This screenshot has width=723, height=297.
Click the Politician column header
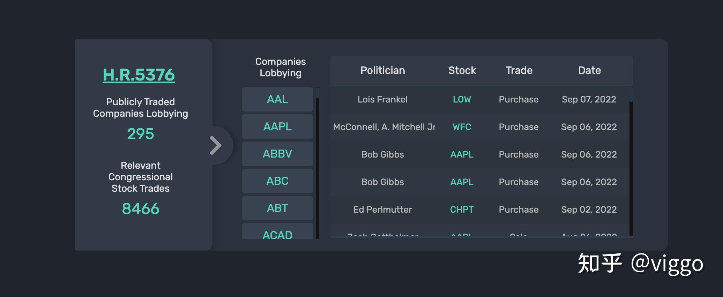point(382,70)
